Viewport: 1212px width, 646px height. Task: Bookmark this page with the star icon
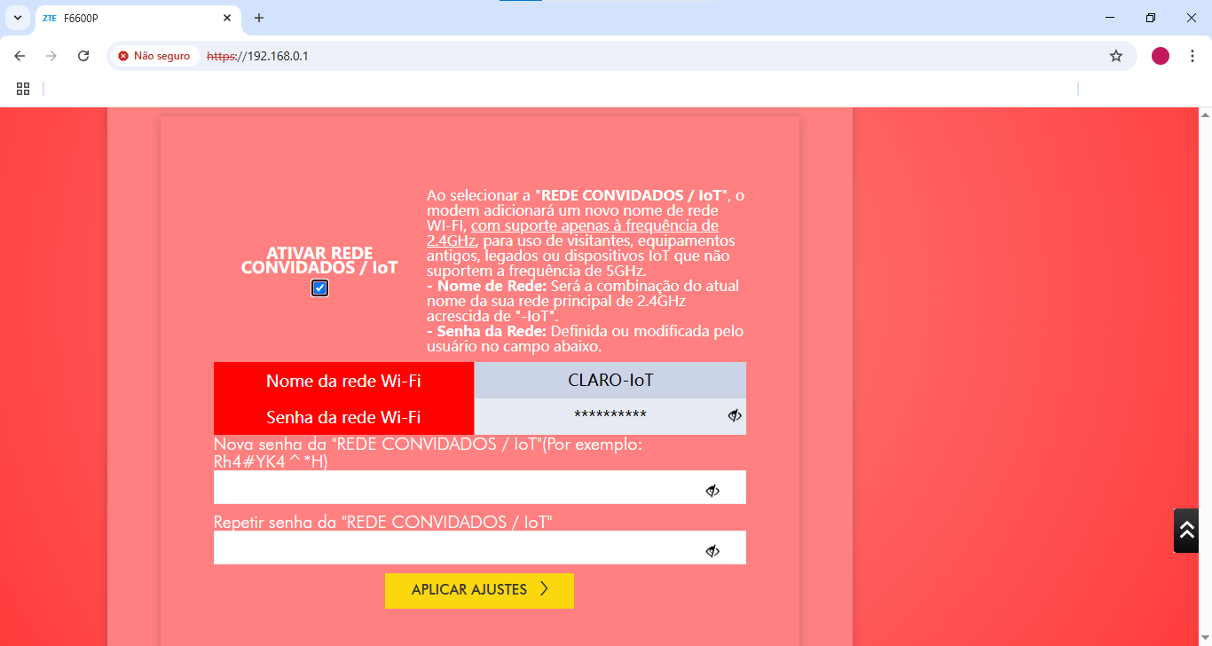1116,56
